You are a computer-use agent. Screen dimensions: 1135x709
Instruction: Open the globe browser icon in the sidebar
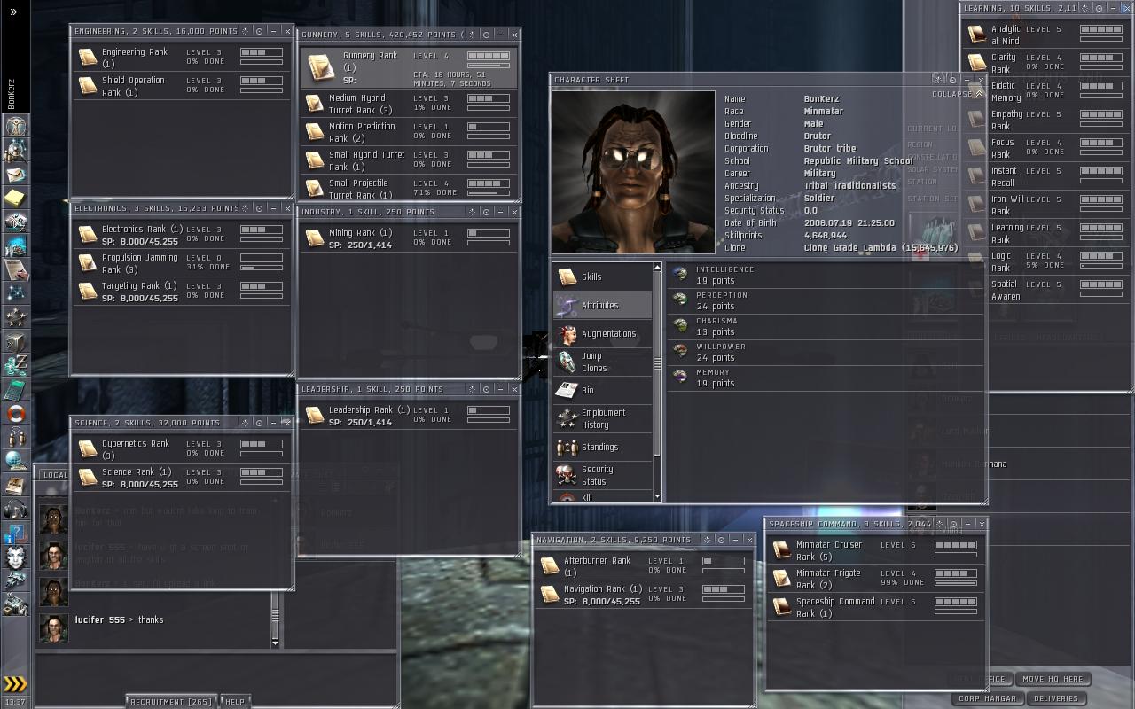pos(16,461)
